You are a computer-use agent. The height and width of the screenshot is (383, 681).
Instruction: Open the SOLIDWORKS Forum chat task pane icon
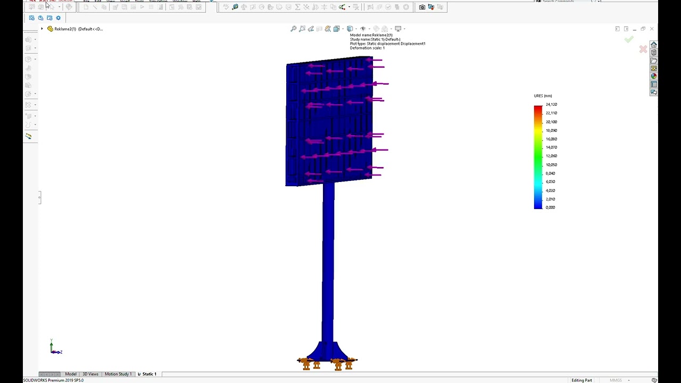point(654,93)
